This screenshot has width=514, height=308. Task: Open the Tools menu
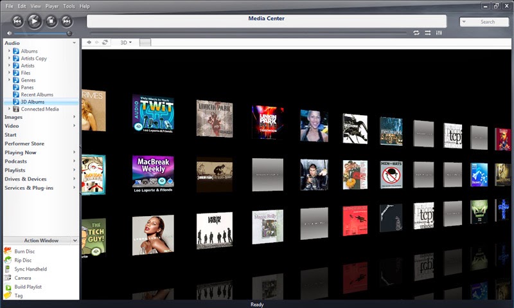click(x=69, y=6)
